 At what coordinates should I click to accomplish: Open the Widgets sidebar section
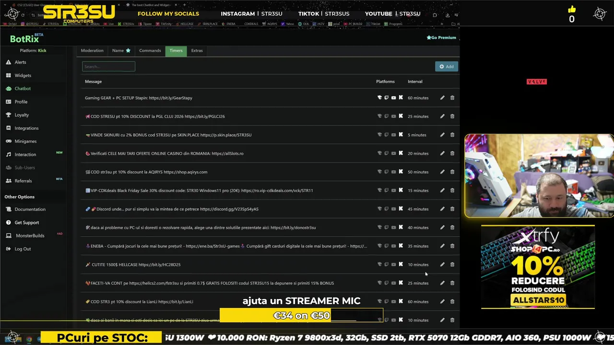[x=23, y=75]
